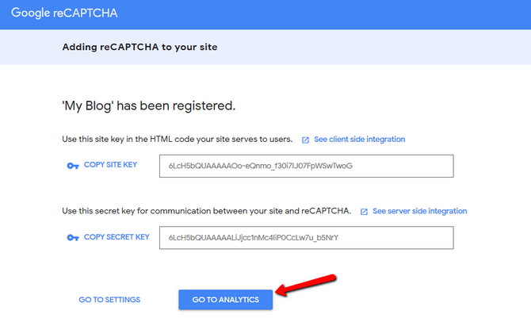Click the red arrow pointing at Analytics
Viewport: 531px width, 326px height.
click(x=309, y=285)
